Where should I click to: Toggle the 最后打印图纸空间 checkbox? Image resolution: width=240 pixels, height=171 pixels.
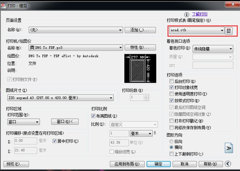click(x=171, y=107)
